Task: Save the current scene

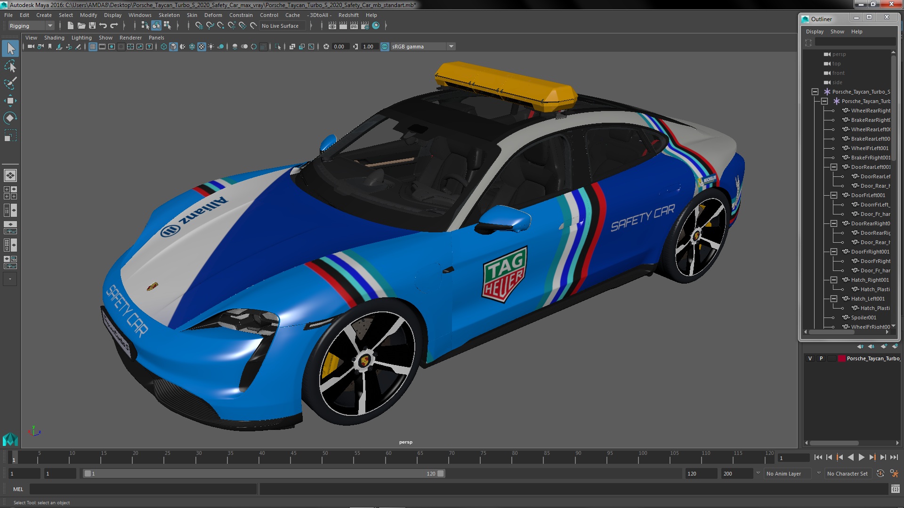Action: (x=92, y=26)
